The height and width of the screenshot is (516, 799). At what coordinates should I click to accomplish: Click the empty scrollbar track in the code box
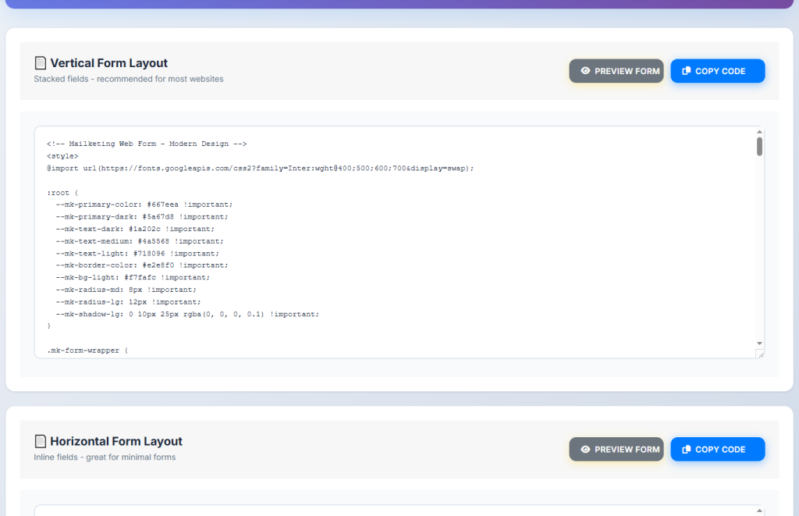(x=759, y=250)
